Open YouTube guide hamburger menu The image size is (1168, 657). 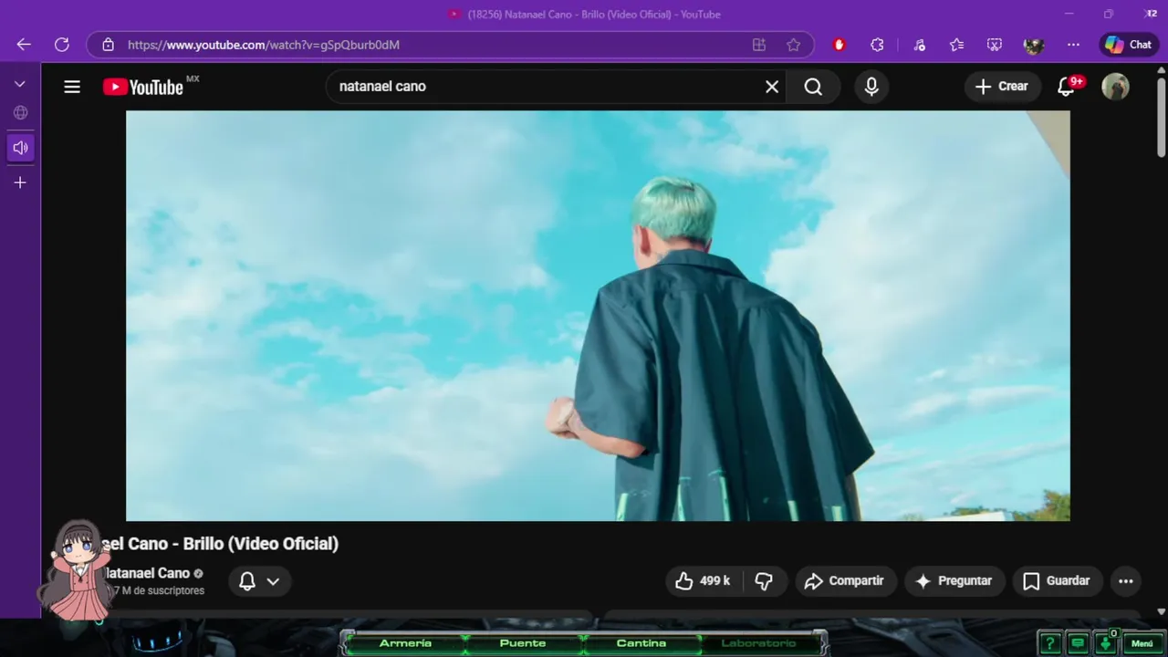click(x=72, y=87)
